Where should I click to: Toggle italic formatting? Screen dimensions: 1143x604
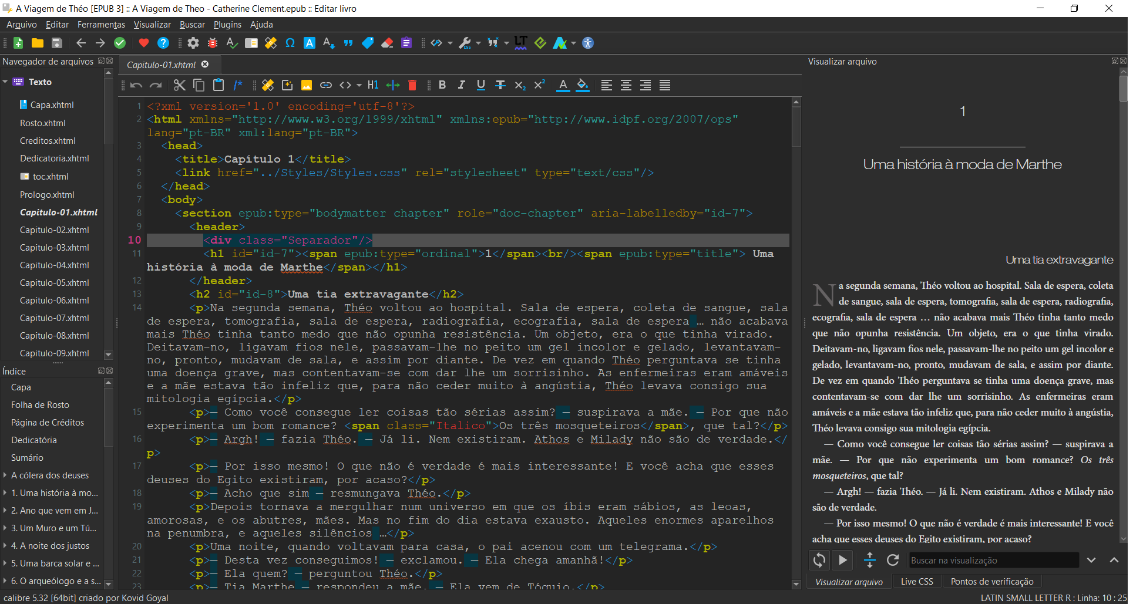click(x=462, y=85)
